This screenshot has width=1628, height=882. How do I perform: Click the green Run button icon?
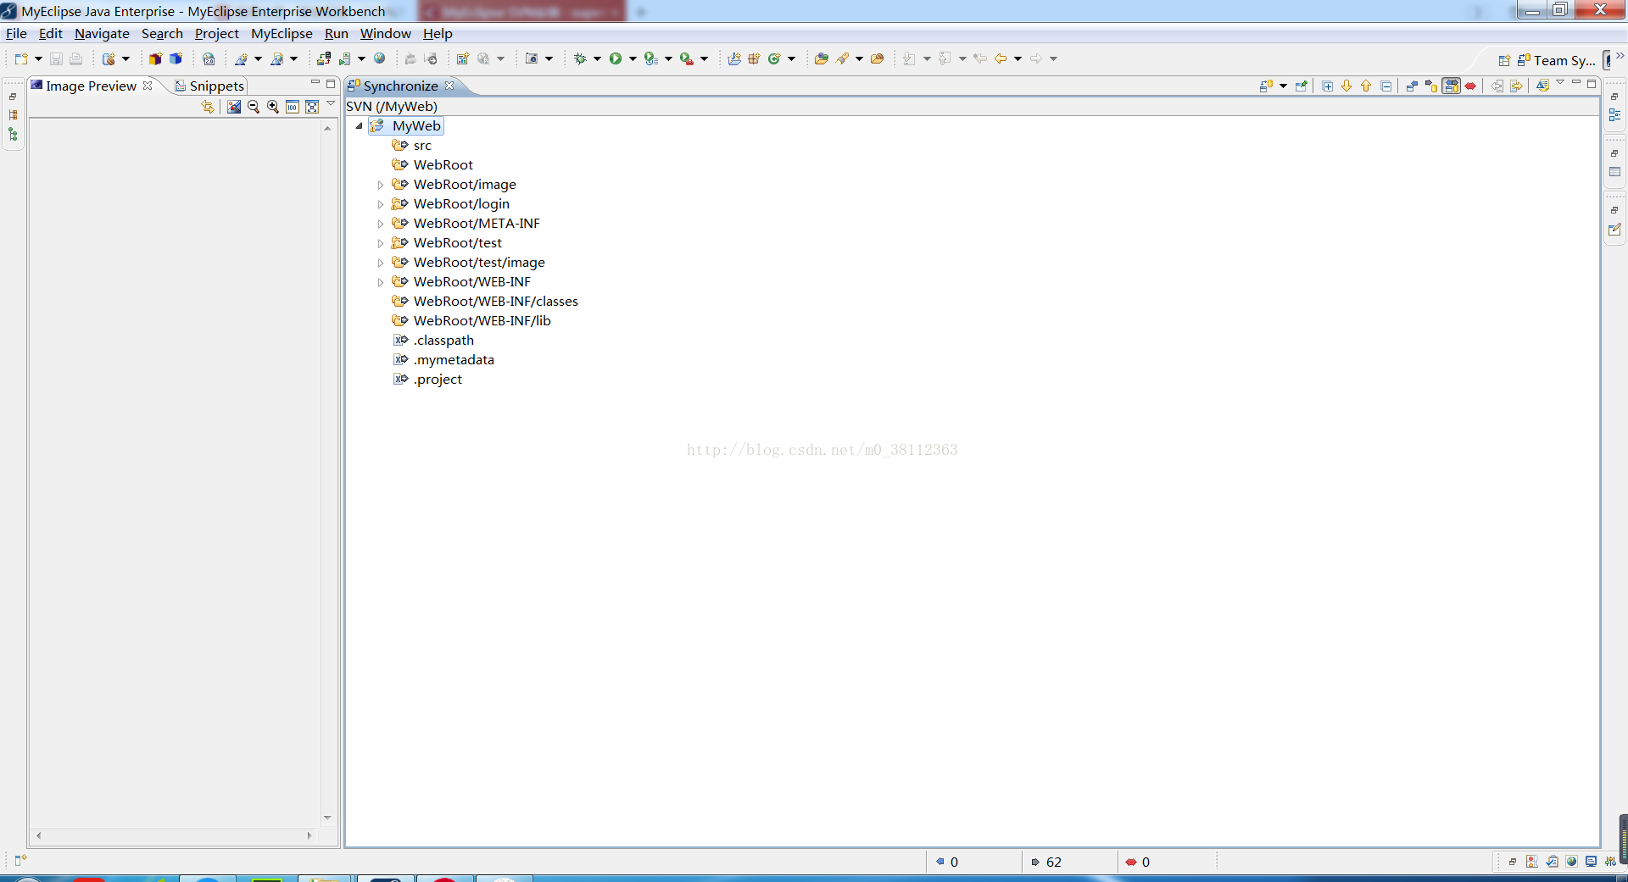pyautogui.click(x=616, y=58)
